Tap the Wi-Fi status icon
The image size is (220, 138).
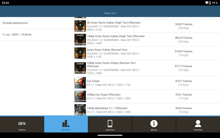tap(206, 3)
